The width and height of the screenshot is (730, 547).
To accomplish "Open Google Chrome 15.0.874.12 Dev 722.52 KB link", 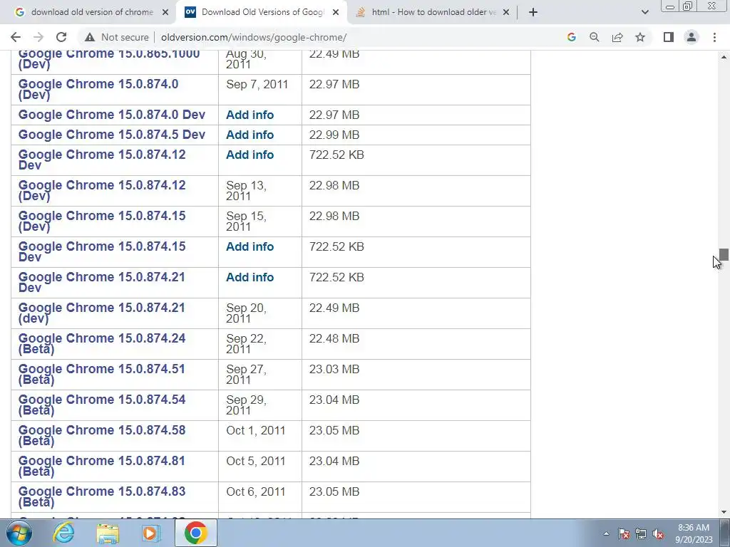I will (x=102, y=160).
